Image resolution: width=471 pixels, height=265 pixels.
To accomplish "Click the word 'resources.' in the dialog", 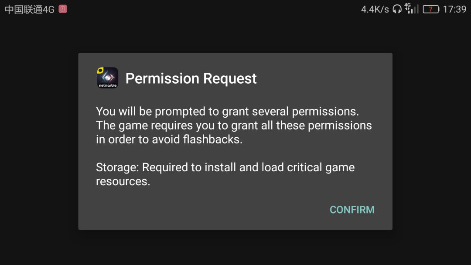I will [123, 181].
